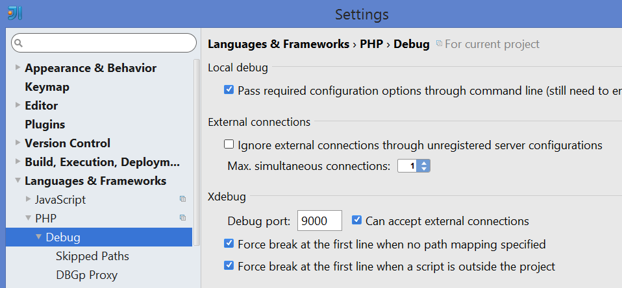Click into the Debug port field

319,221
